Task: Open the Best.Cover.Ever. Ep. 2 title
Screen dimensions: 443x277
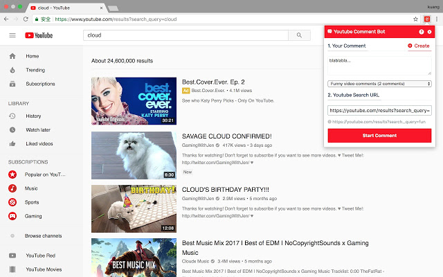Action: click(213, 82)
